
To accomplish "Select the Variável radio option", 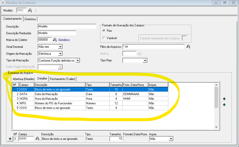I will point(104,38).
